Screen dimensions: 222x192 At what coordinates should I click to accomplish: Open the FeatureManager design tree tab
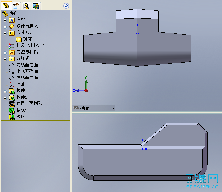coord(6,6)
